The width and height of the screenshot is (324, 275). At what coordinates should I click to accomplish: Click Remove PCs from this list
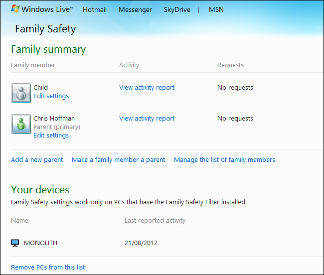48,267
